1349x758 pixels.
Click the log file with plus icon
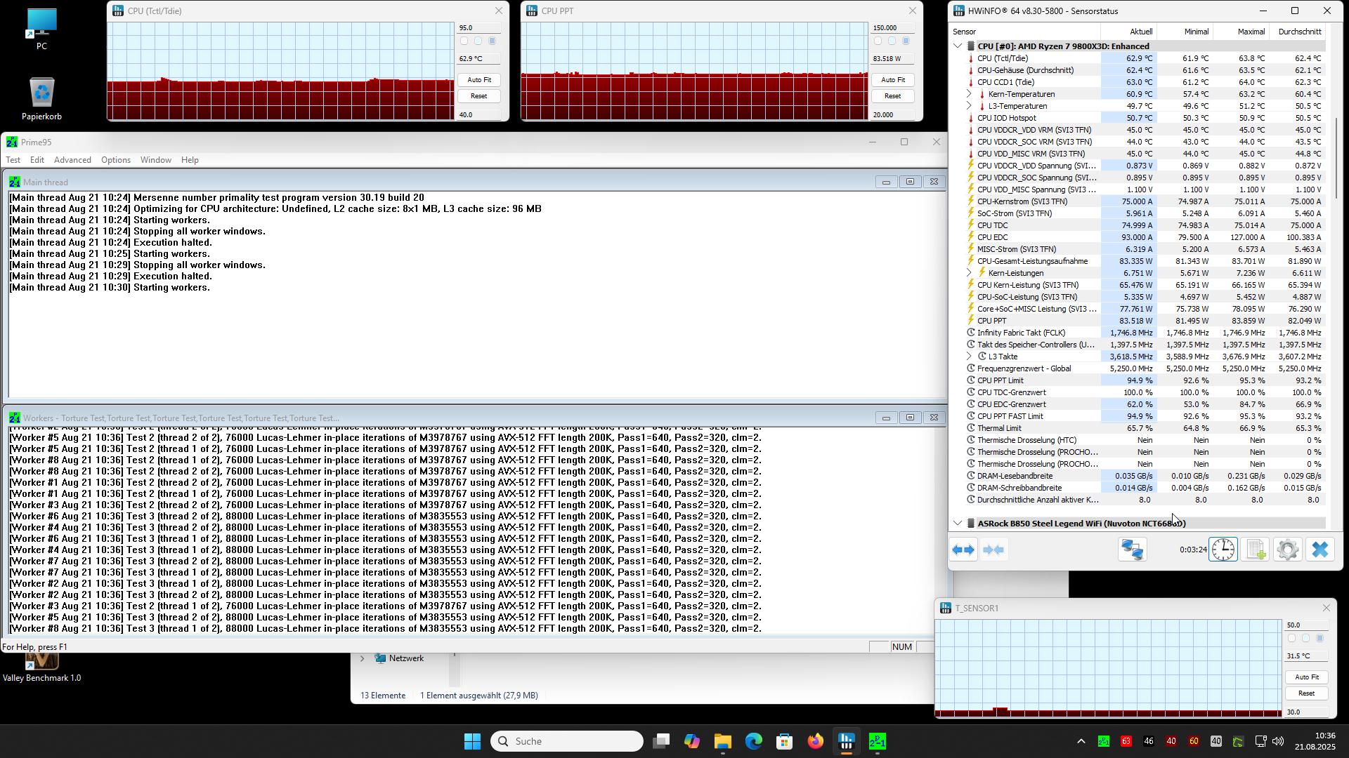click(1256, 550)
